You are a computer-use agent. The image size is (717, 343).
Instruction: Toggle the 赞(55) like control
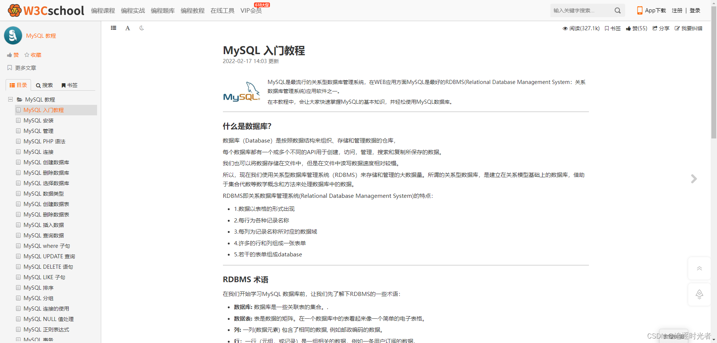click(636, 28)
